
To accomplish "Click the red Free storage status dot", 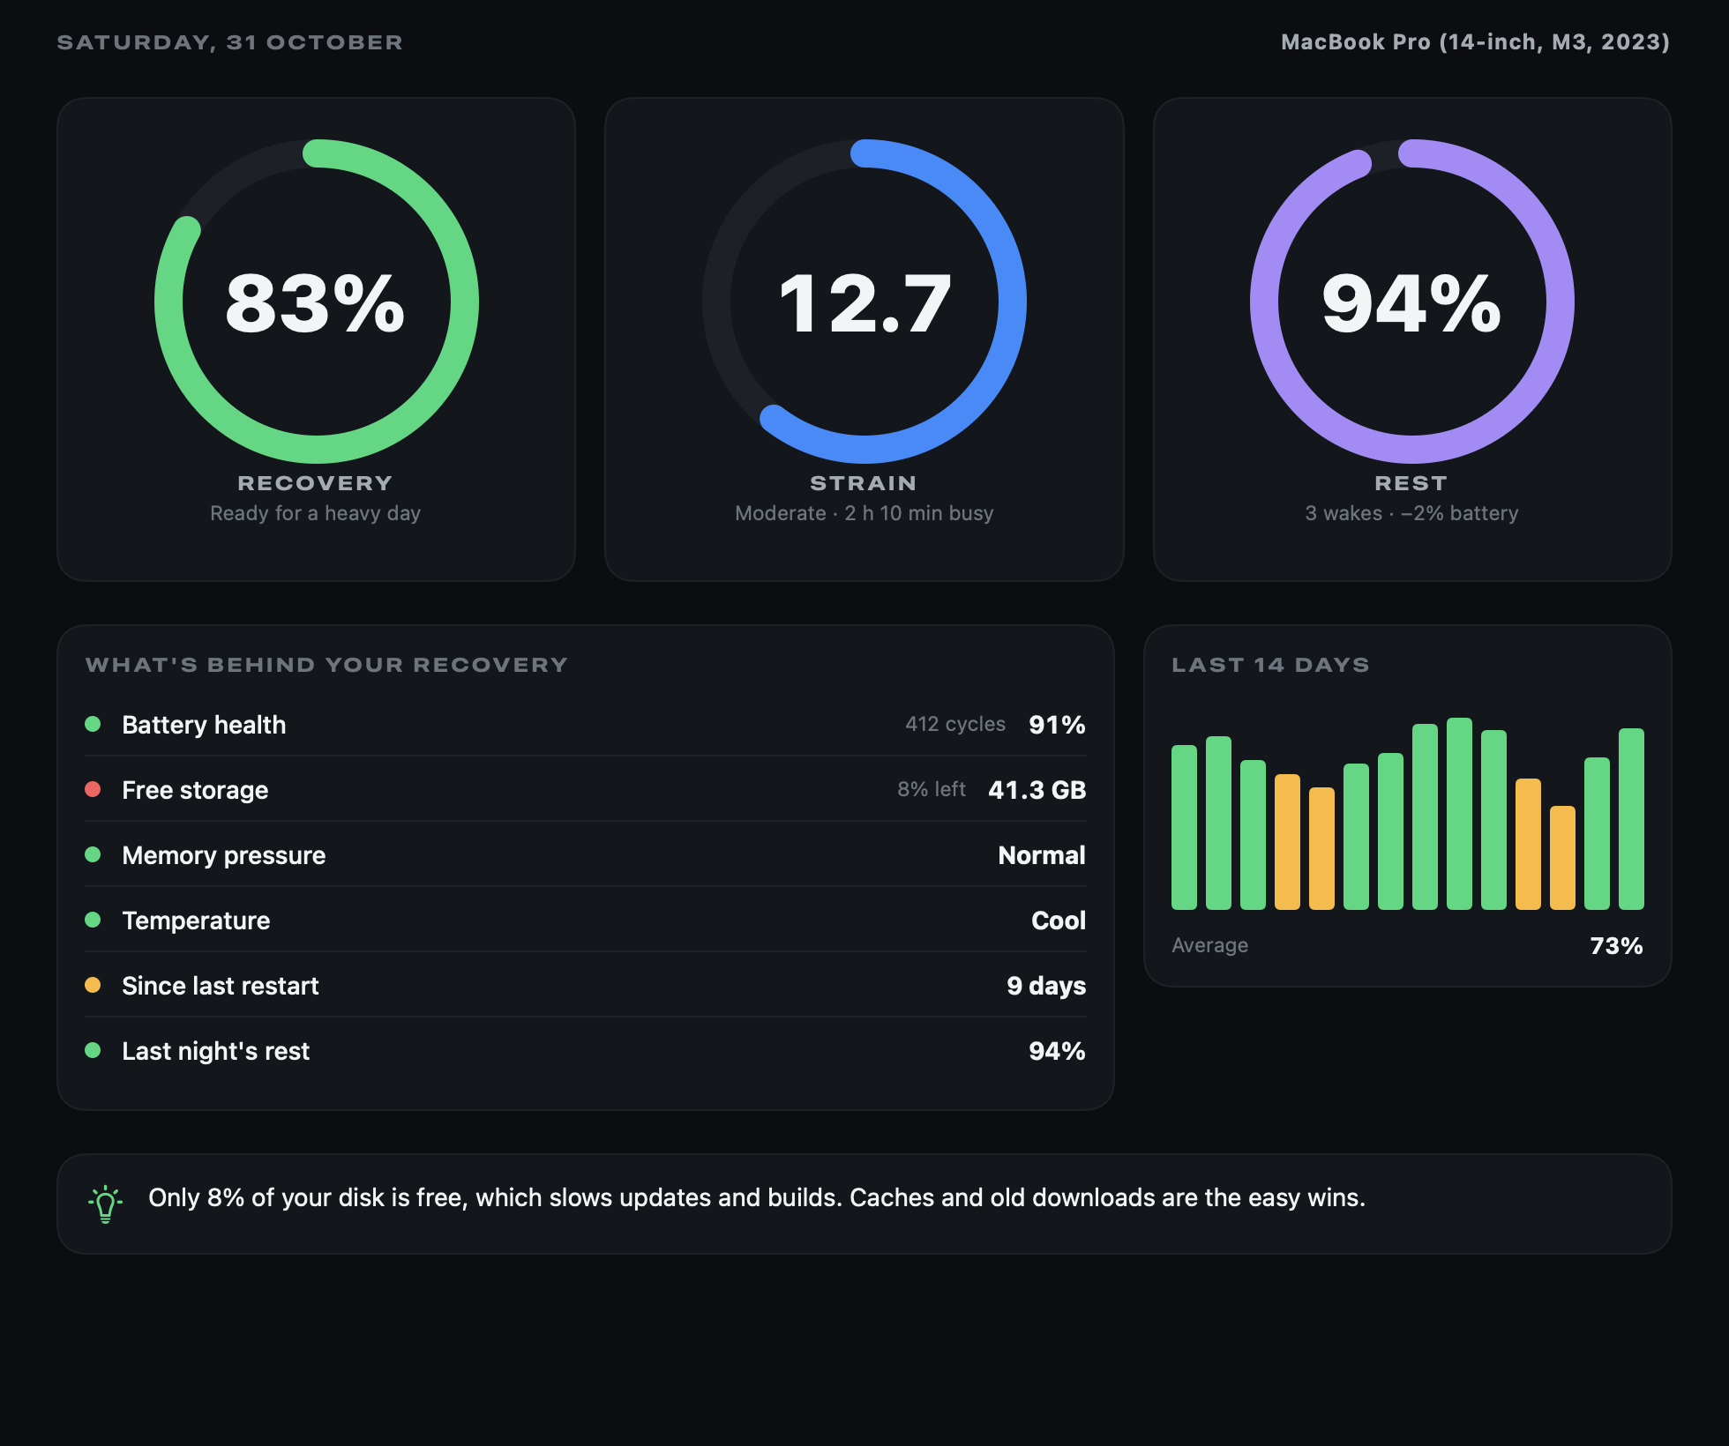I will (x=93, y=789).
